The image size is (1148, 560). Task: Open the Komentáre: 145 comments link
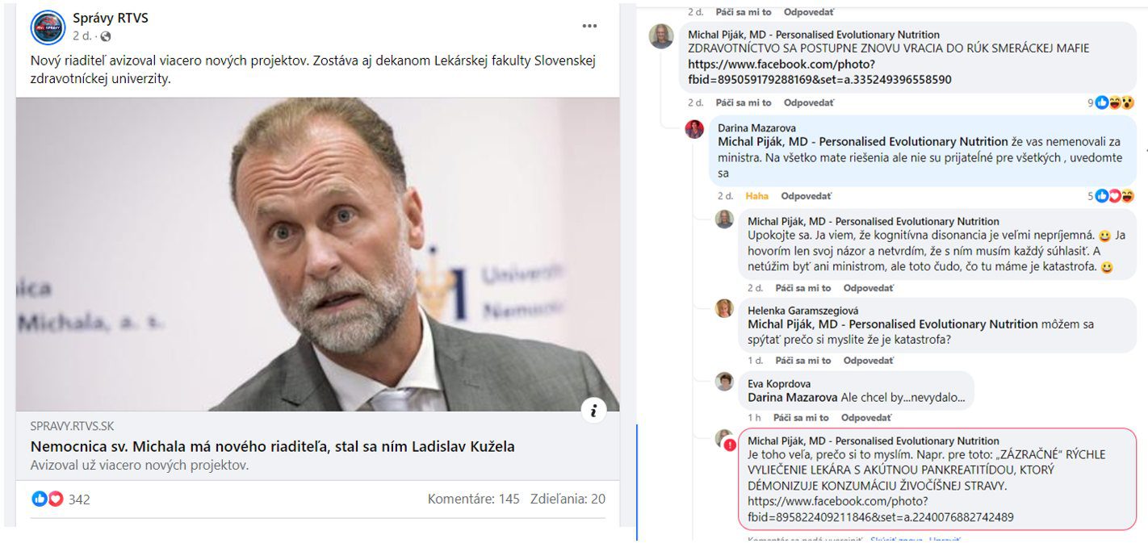pyautogui.click(x=473, y=499)
